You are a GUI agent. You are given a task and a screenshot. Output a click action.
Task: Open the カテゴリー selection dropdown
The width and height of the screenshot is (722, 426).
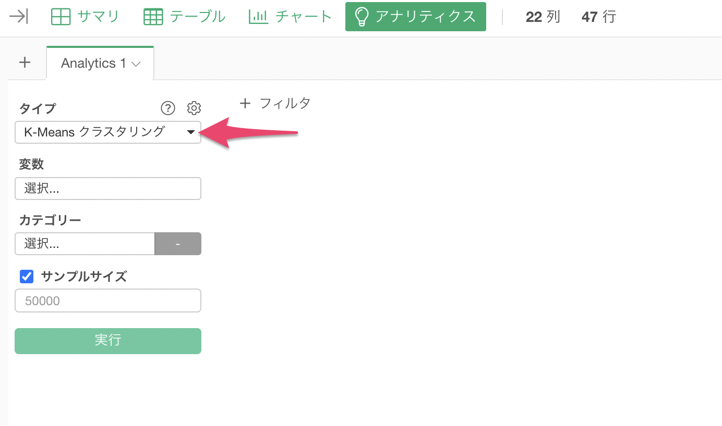pos(85,244)
